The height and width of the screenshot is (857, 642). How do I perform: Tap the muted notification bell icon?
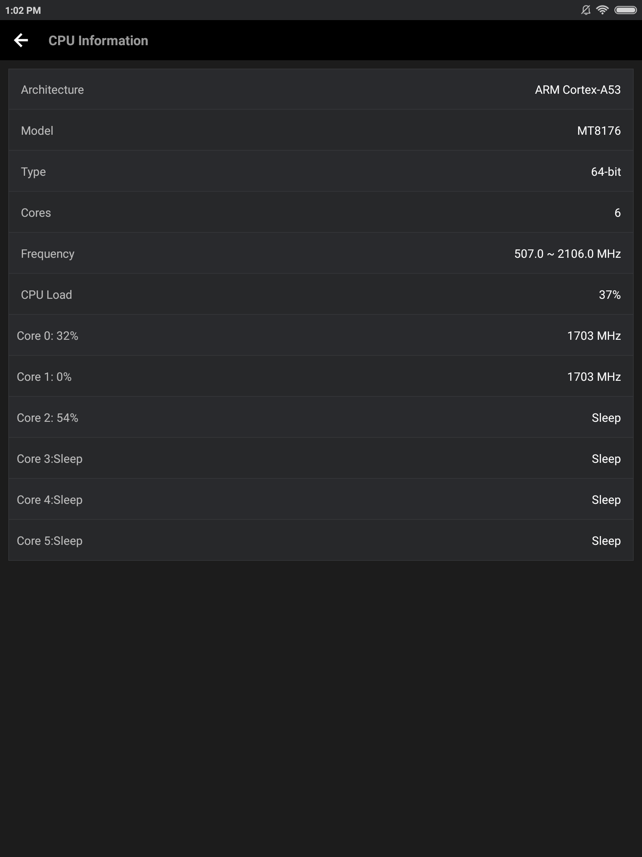(586, 10)
